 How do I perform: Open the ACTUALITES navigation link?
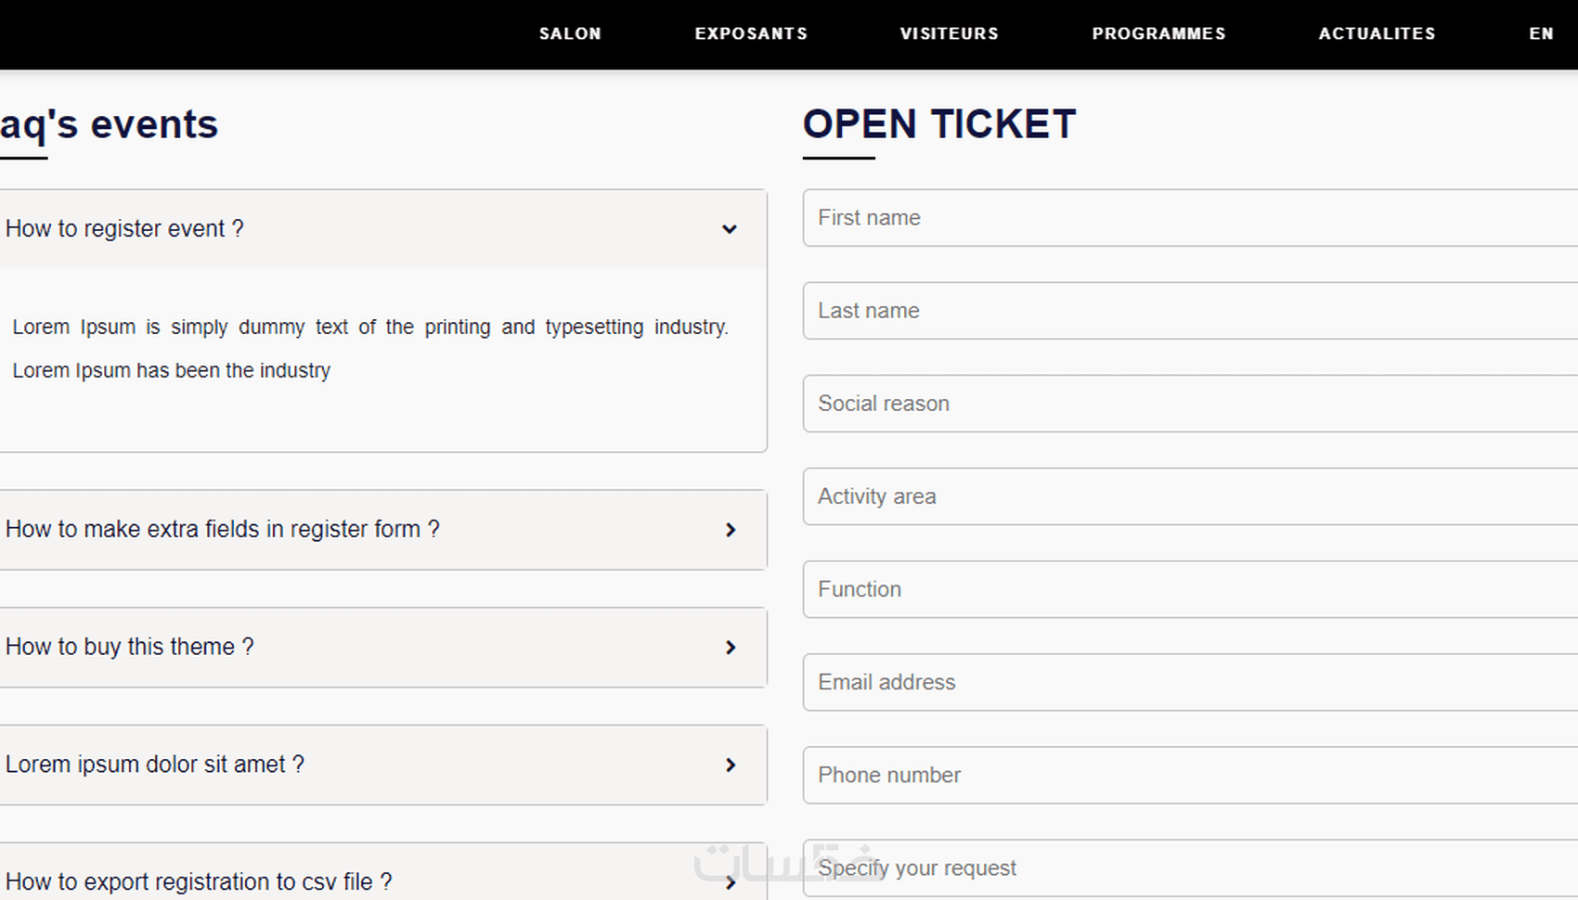point(1377,33)
